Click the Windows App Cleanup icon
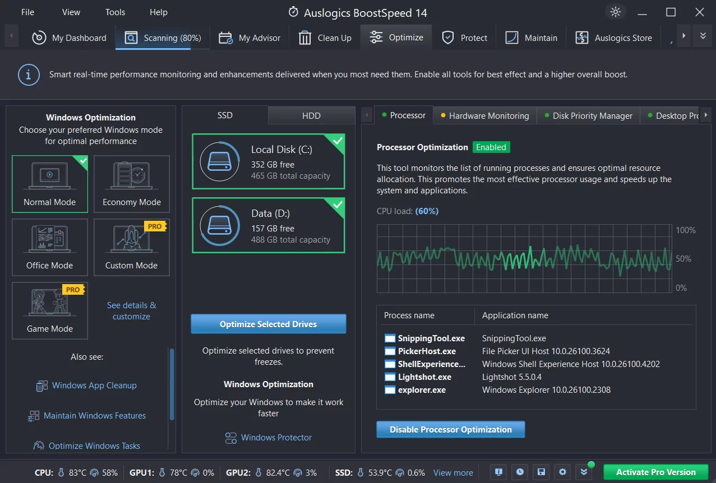Screen dimensions: 716x483 click(x=41, y=386)
